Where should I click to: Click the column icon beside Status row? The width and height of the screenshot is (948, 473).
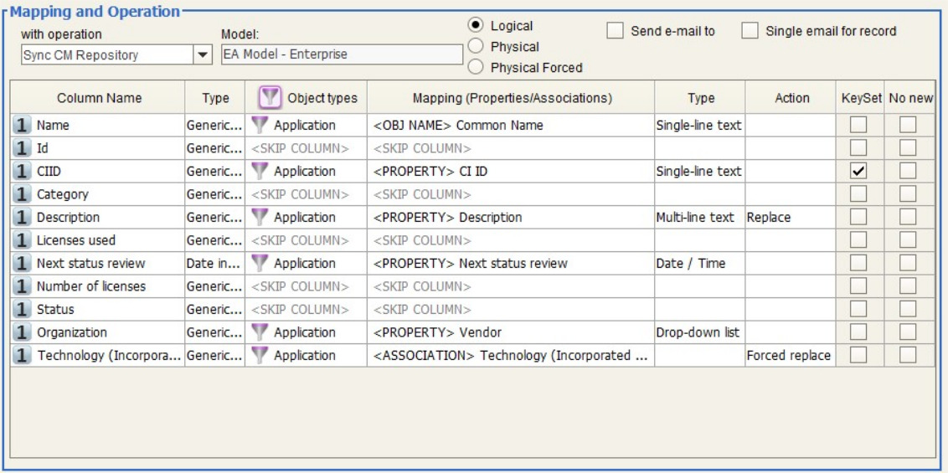(x=23, y=310)
